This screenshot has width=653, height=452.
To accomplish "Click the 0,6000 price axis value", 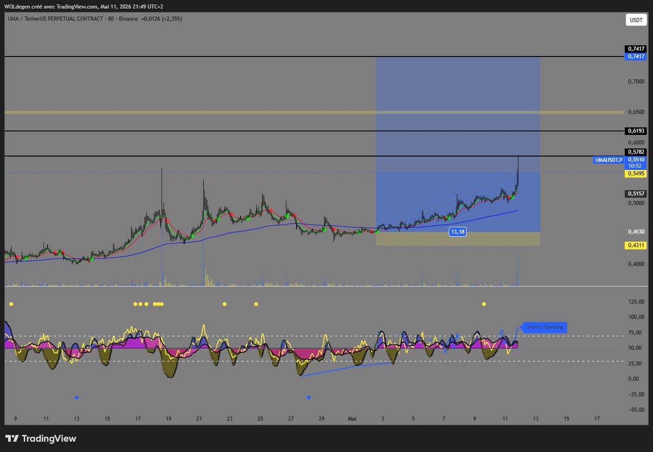I will [636, 142].
